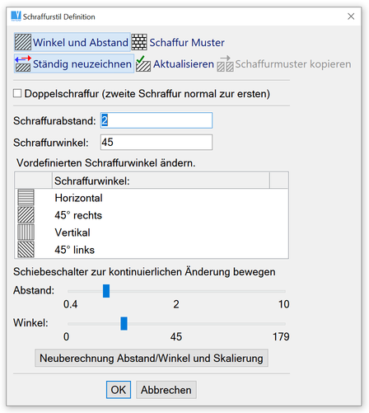This screenshot has width=369, height=413.
Task: Select the Winkel und Abstand hatch icon
Action: point(23,42)
